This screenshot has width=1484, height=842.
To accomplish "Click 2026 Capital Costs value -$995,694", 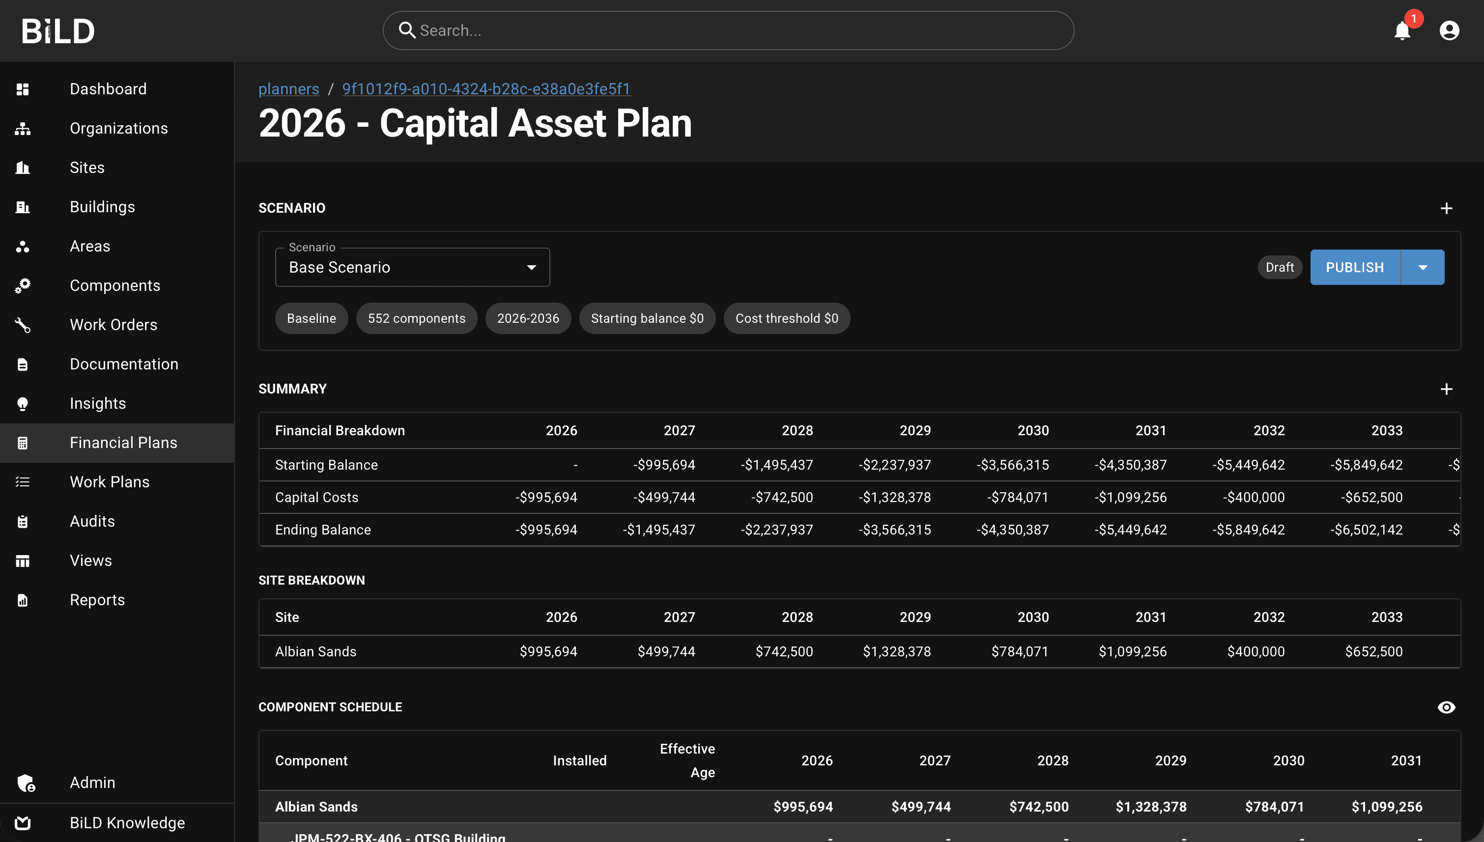I will tap(546, 497).
